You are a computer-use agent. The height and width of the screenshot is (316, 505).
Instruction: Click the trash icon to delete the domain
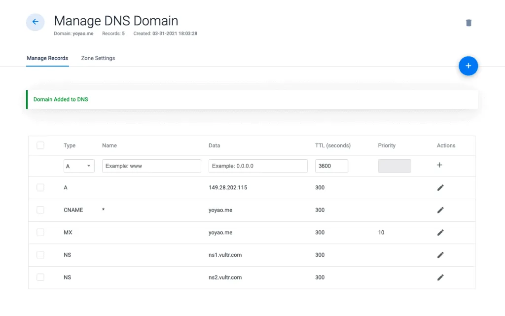coord(468,22)
